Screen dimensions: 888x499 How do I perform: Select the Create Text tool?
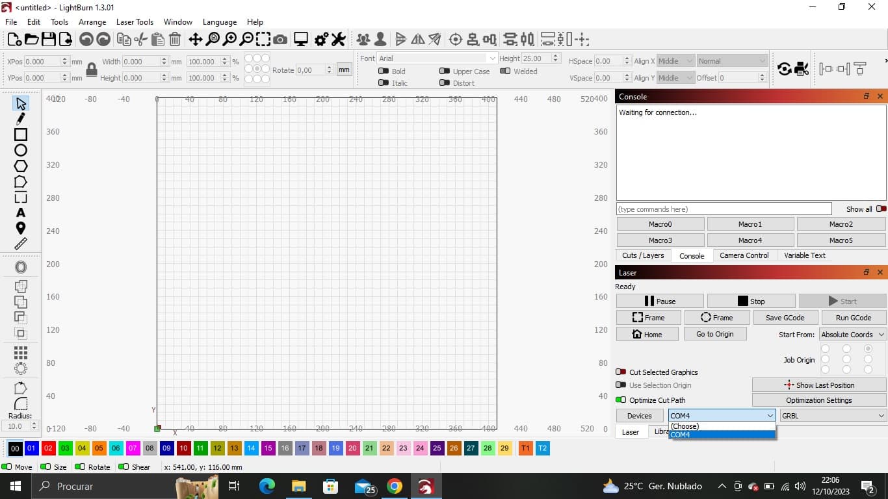tap(21, 212)
